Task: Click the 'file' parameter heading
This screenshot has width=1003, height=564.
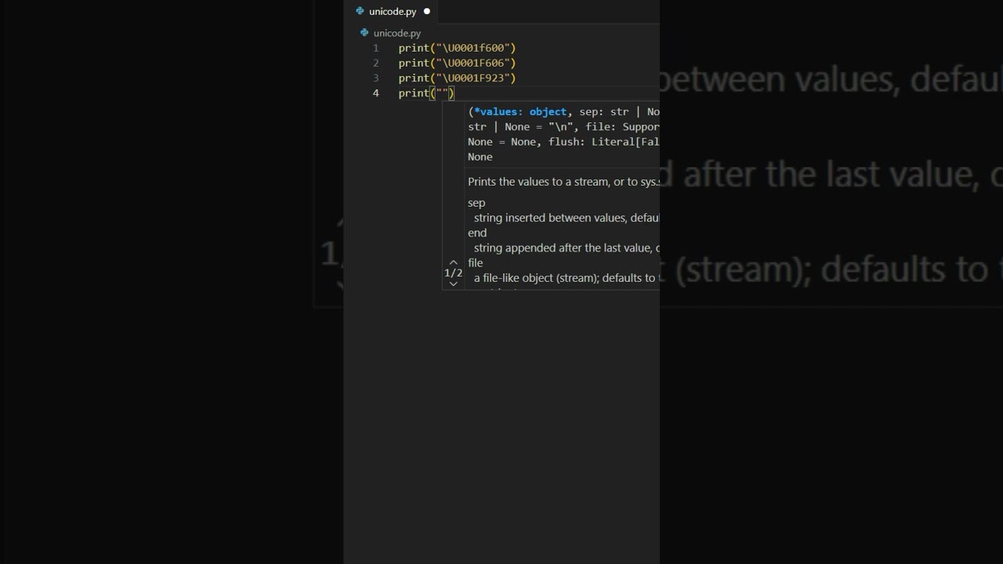Action: click(475, 262)
